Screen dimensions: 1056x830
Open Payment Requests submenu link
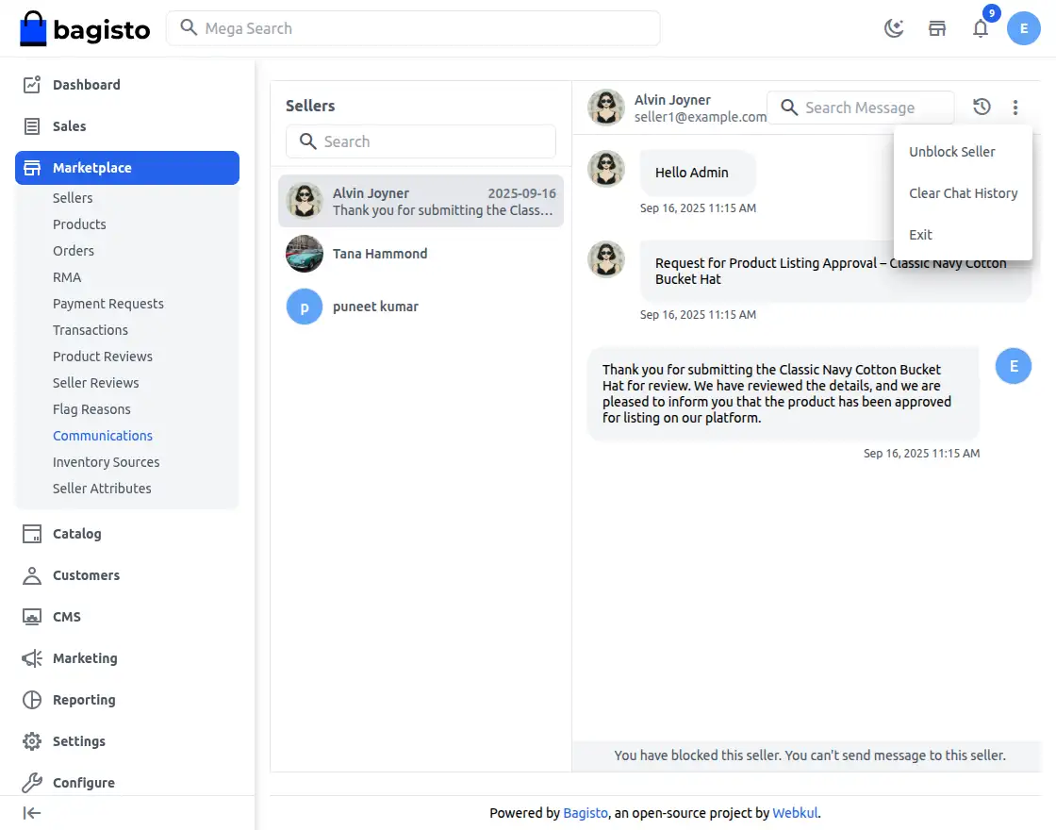pos(108,304)
